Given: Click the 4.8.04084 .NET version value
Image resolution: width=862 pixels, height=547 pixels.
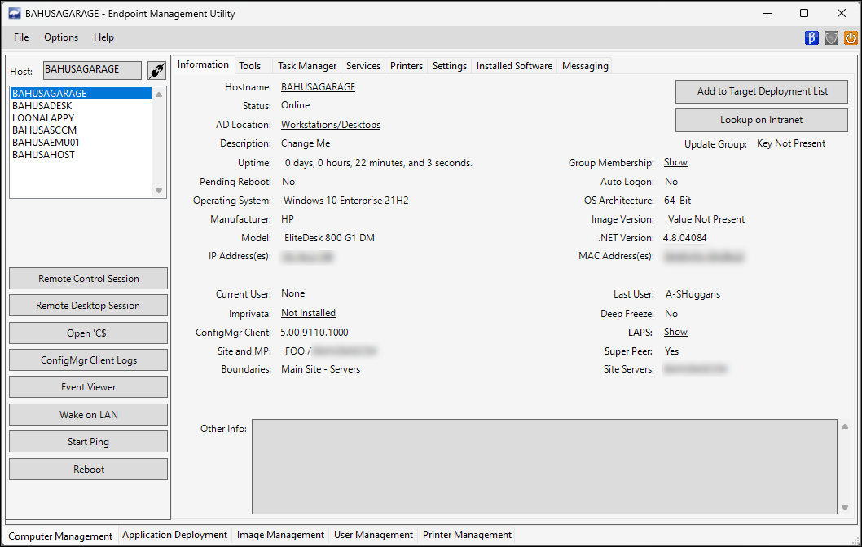Looking at the screenshot, I should (x=685, y=238).
